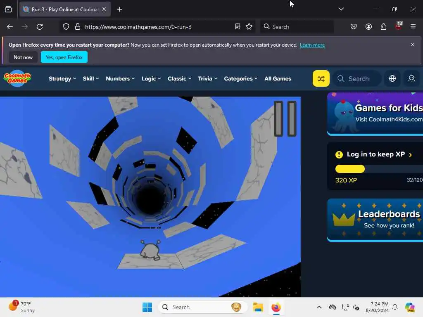423x317 pixels.
Task: Show hidden system tray icons
Action: pyautogui.click(x=319, y=307)
